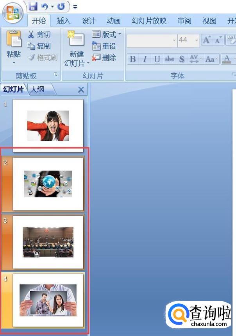Decrease font size with the small A
Screen dimensions: 236x336
pos(218,40)
